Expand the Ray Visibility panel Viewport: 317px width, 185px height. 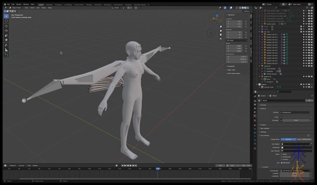click(x=265, y=128)
